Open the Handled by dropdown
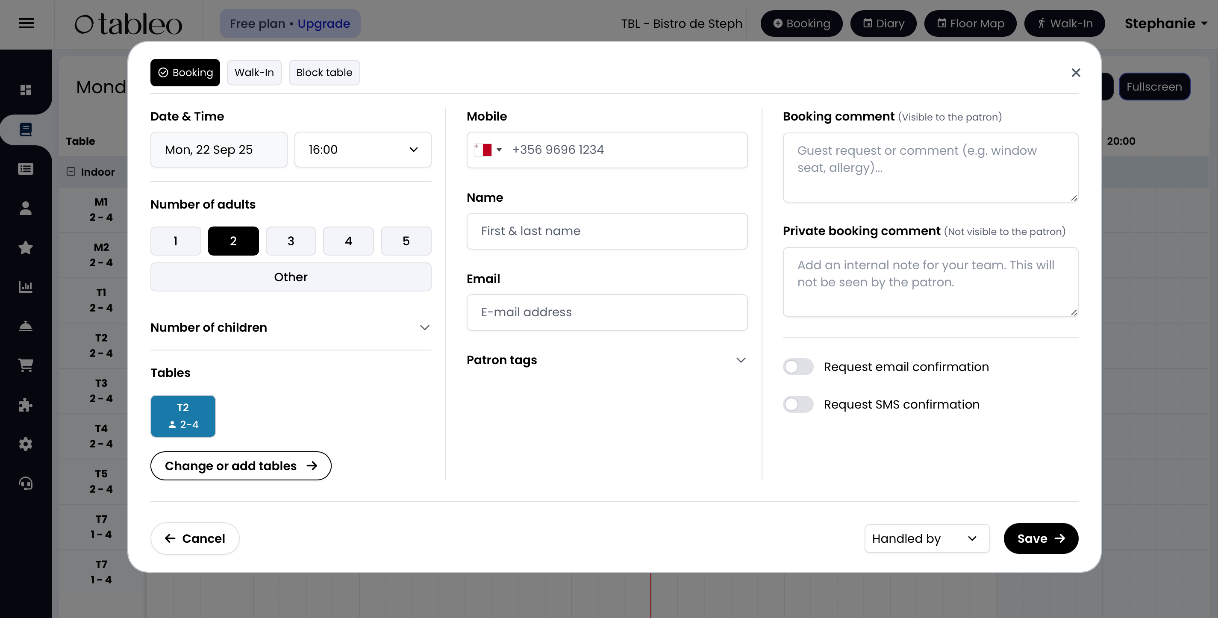This screenshot has height=618, width=1218. click(926, 538)
